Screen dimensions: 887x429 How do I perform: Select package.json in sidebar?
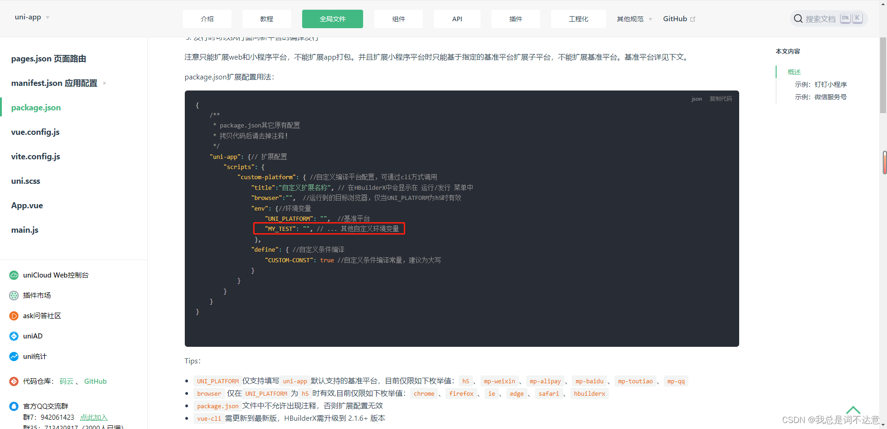36,108
